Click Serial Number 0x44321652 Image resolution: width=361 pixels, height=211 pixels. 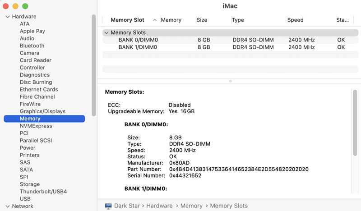(185, 176)
